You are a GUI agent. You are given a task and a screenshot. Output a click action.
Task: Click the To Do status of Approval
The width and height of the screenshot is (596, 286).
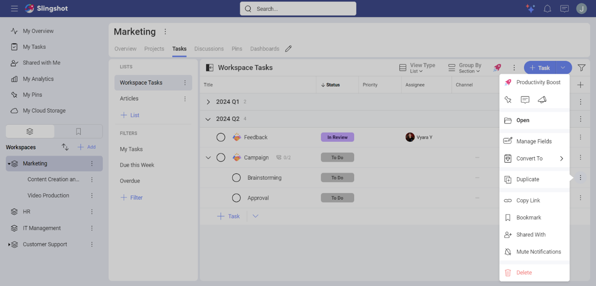point(337,198)
